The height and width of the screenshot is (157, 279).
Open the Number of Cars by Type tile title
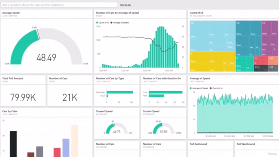[x=110, y=78]
